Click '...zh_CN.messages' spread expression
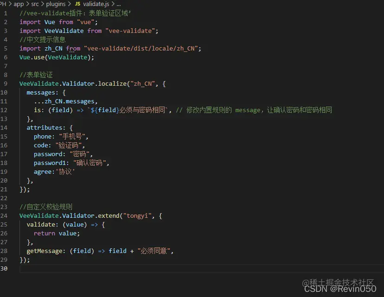 tap(64, 101)
